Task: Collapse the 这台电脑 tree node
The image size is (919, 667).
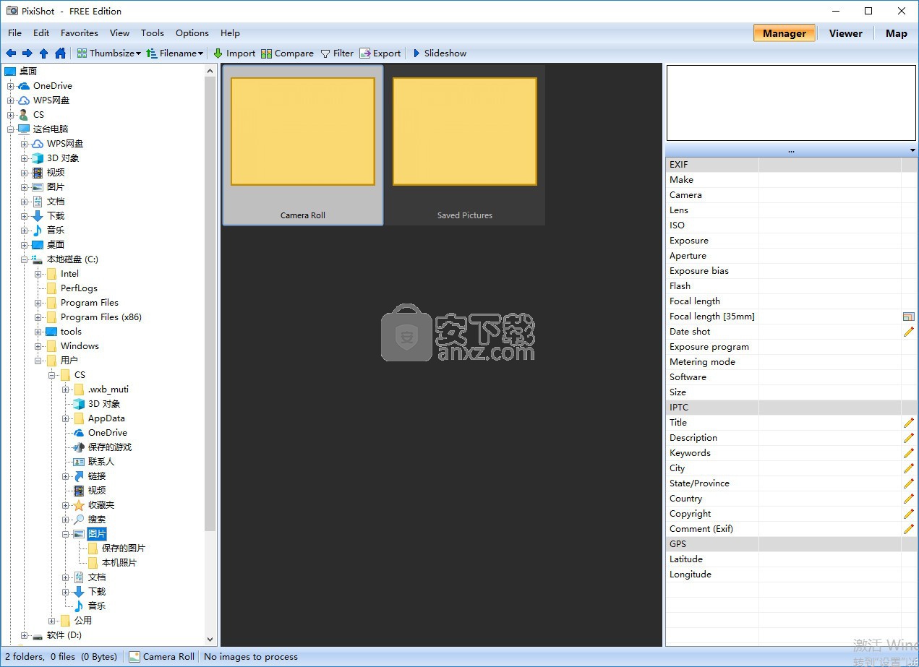Action: pos(11,129)
